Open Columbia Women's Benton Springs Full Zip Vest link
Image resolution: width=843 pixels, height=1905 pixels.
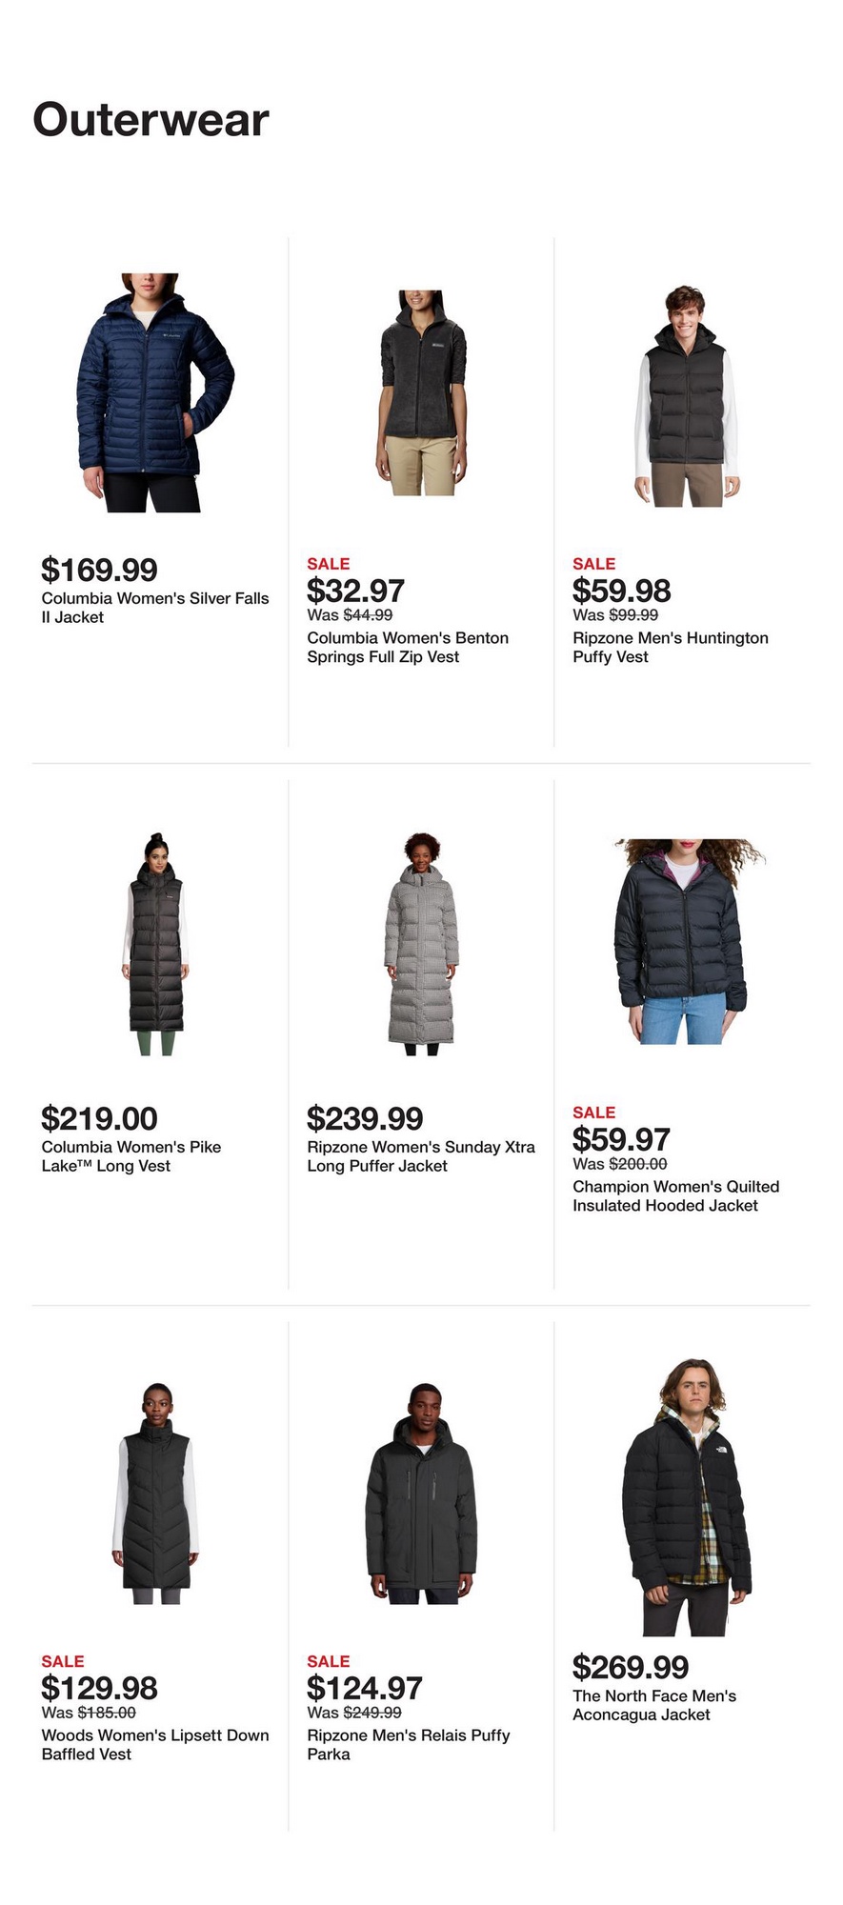(408, 648)
